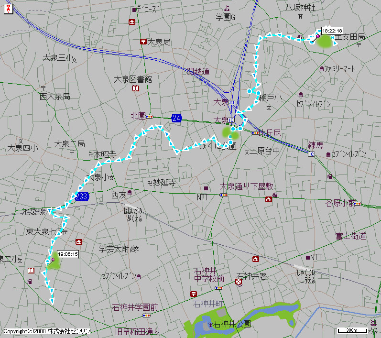
Task: Click the 比丘尼 traffic signal icon
Action: coord(254,133)
